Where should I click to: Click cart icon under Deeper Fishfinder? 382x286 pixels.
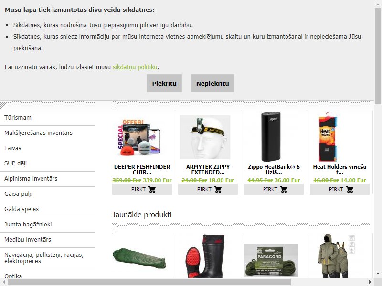coord(152,189)
